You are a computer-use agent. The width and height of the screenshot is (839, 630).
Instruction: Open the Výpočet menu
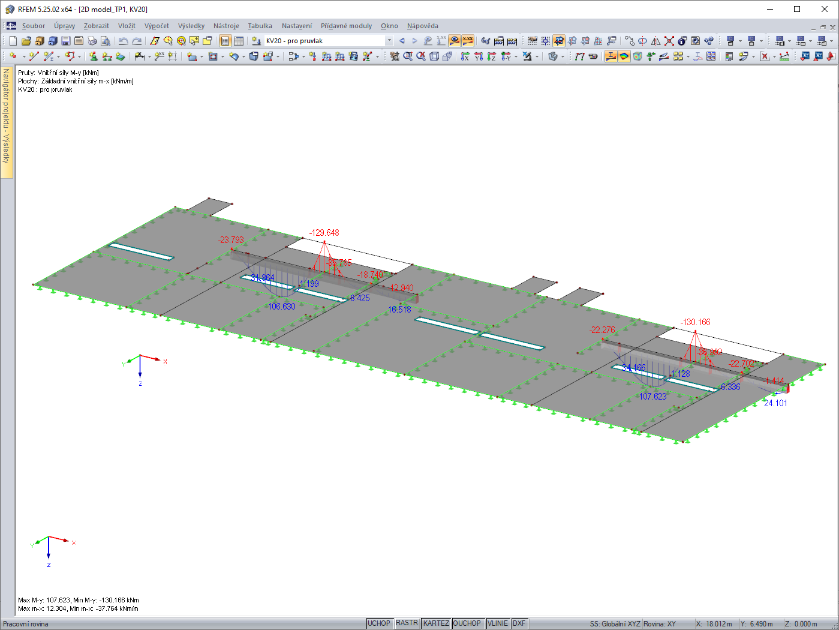pyautogui.click(x=157, y=26)
